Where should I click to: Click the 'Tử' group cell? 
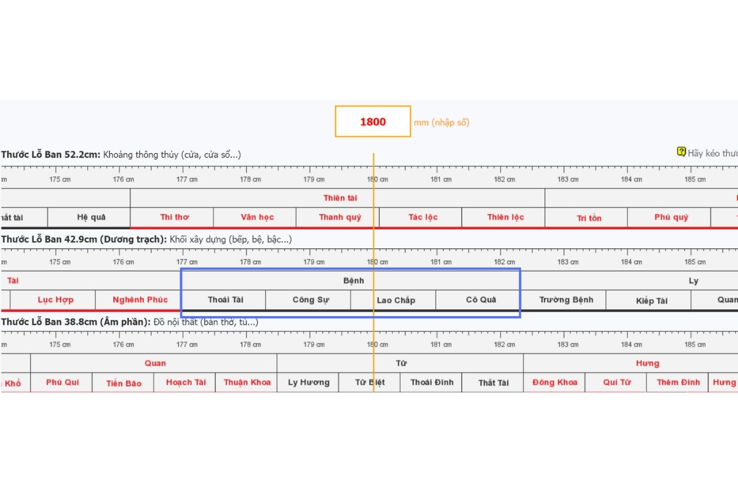(400, 363)
